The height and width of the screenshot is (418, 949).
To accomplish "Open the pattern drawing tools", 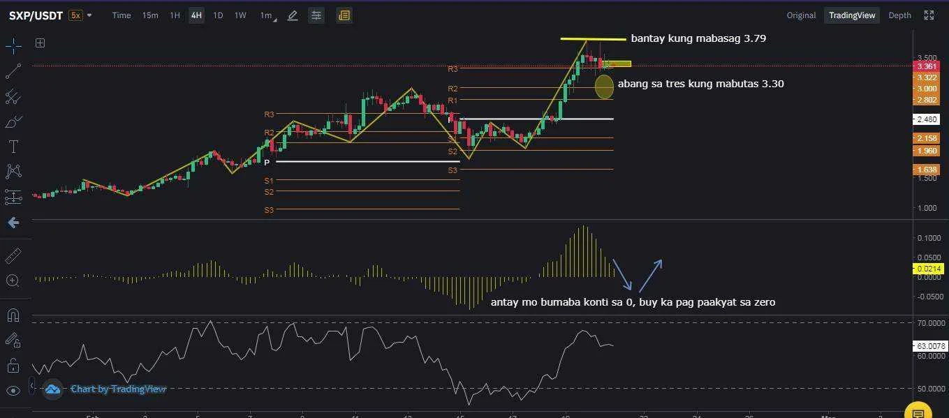I will tap(13, 172).
